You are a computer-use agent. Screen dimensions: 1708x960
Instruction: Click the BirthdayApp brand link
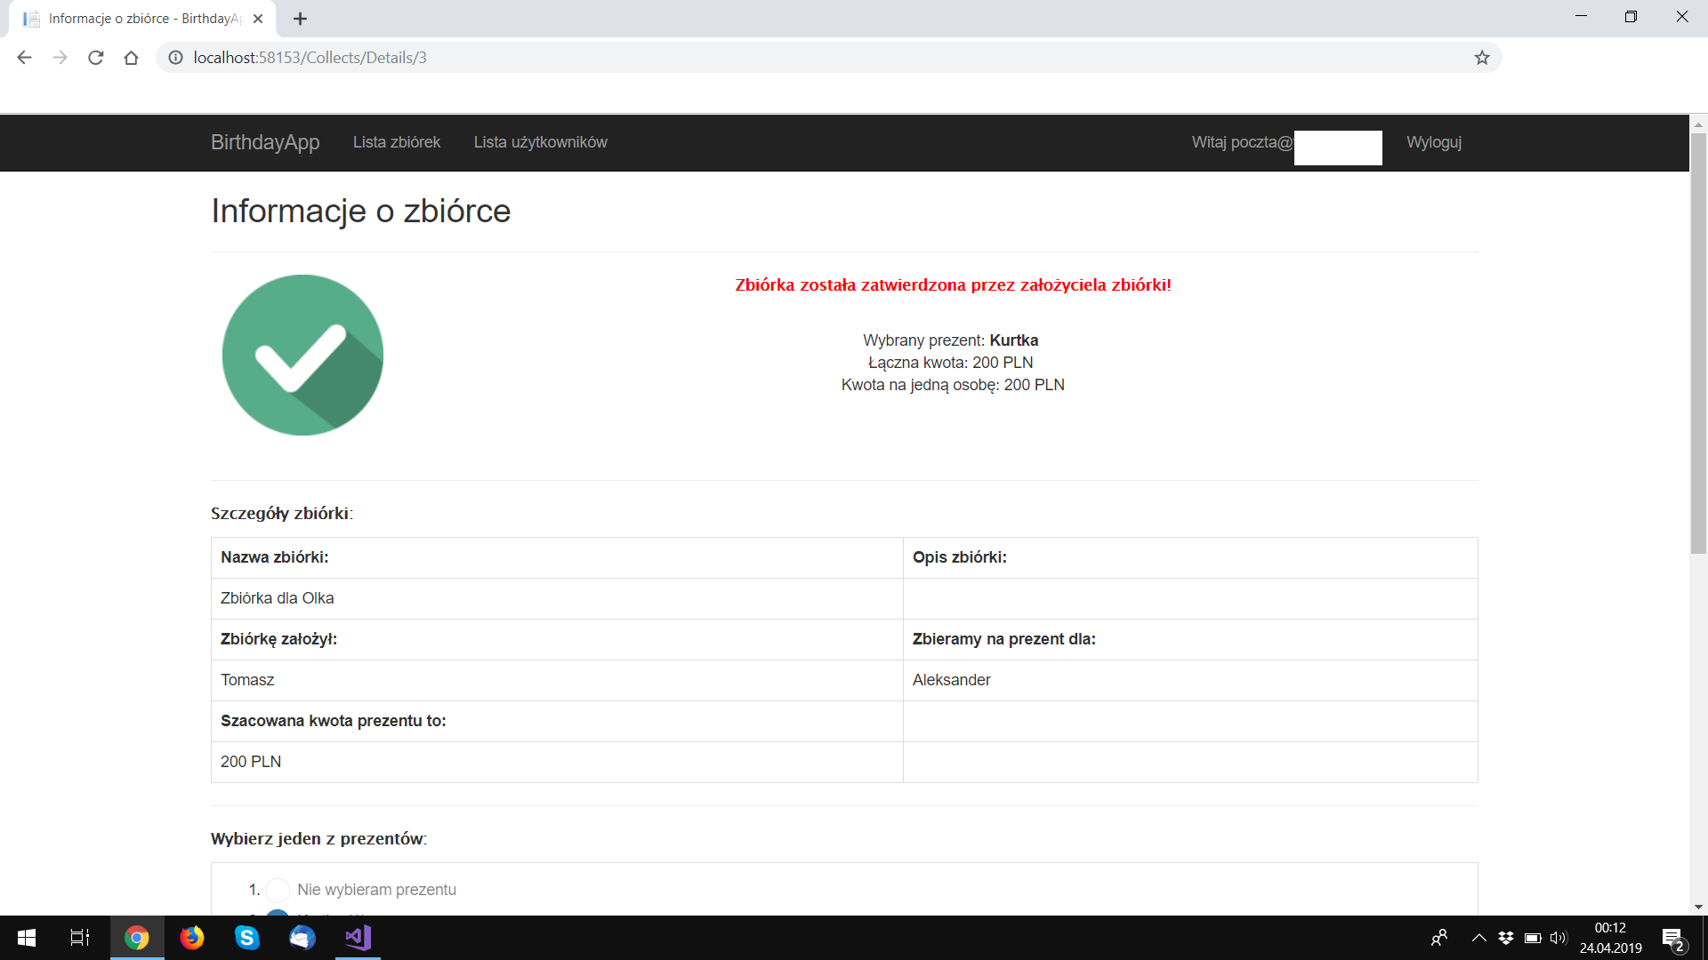265,142
